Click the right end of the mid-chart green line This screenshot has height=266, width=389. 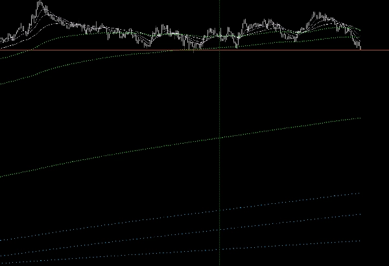pyautogui.click(x=359, y=118)
